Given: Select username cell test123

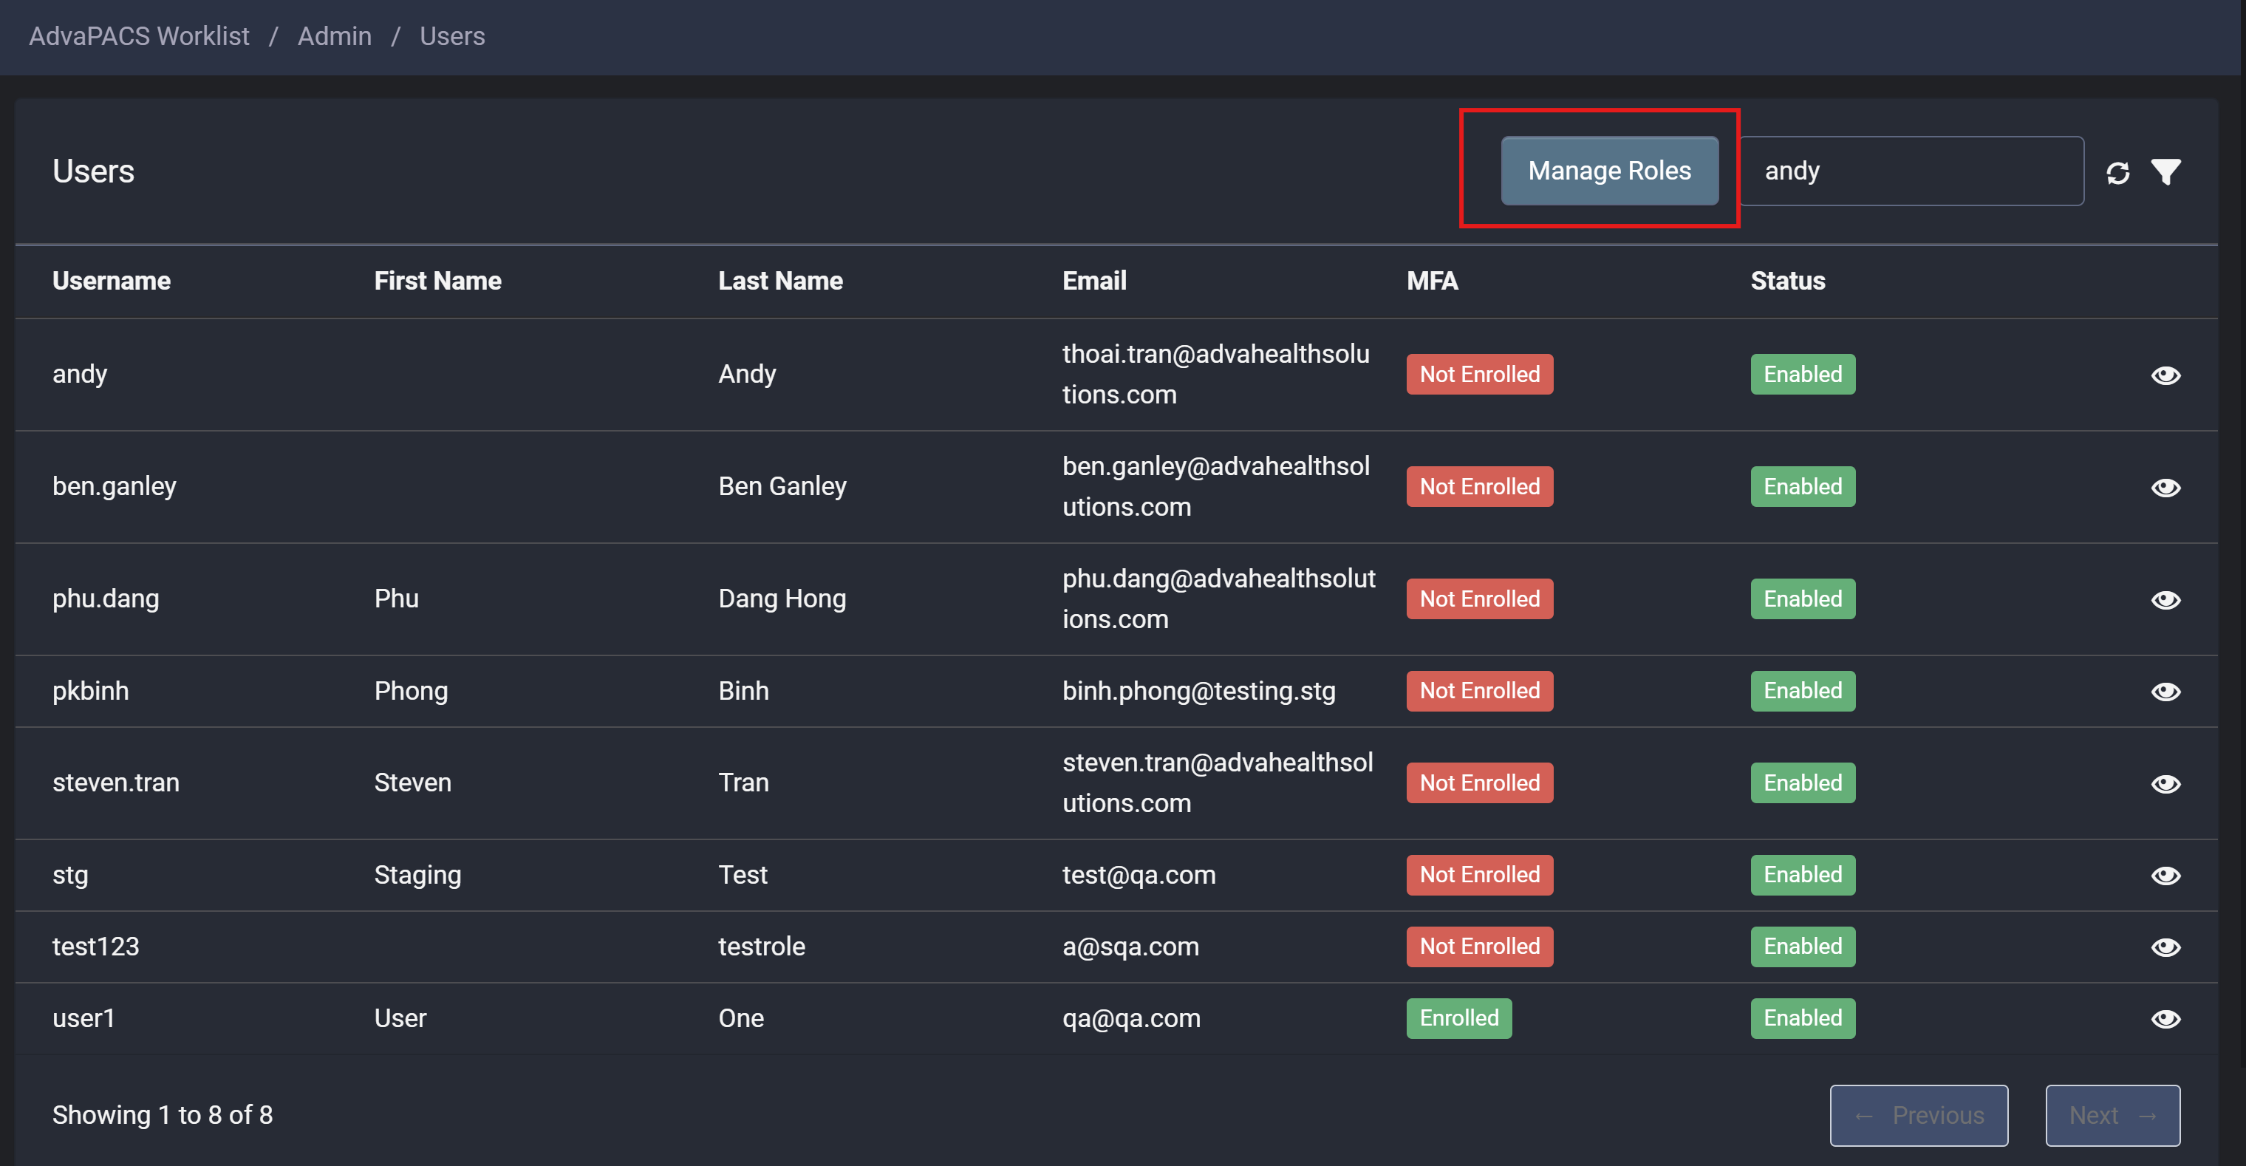Looking at the screenshot, I should click(x=96, y=947).
